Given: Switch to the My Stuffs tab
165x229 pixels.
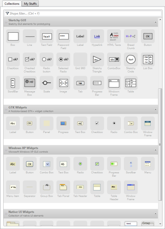Looking at the screenshot, I should pyautogui.click(x=30, y=4).
